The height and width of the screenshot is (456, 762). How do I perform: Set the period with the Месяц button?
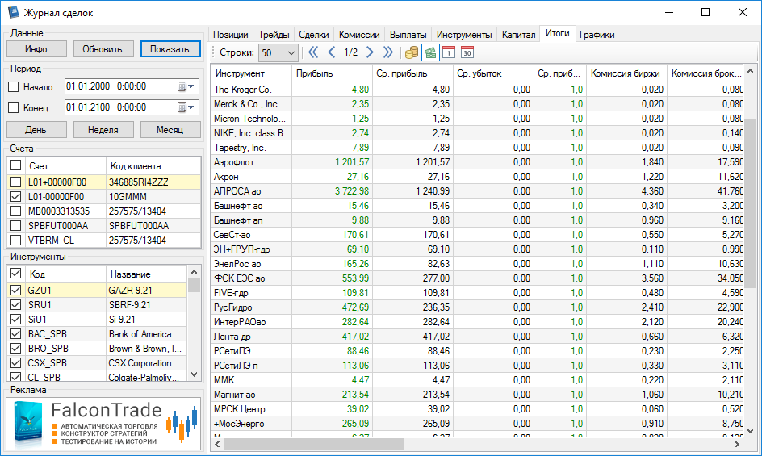(x=170, y=130)
